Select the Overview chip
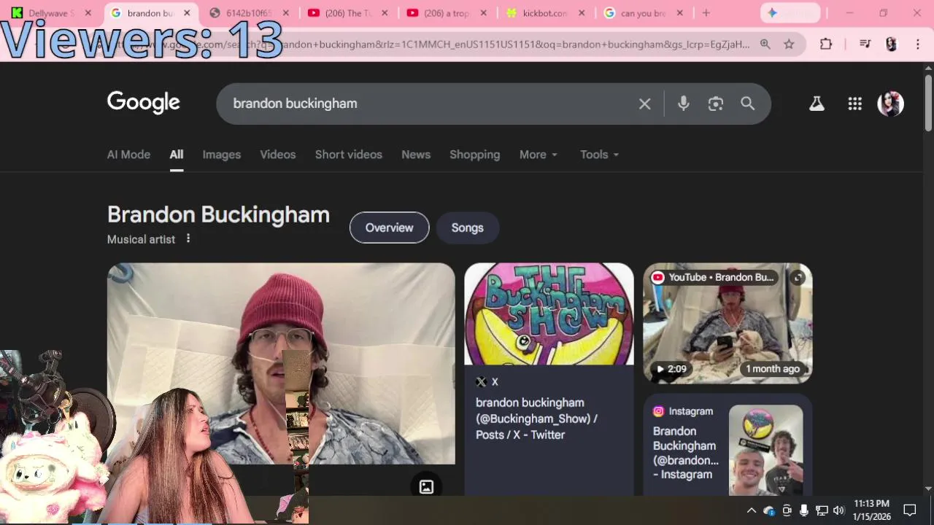This screenshot has width=934, height=525. [x=390, y=227]
